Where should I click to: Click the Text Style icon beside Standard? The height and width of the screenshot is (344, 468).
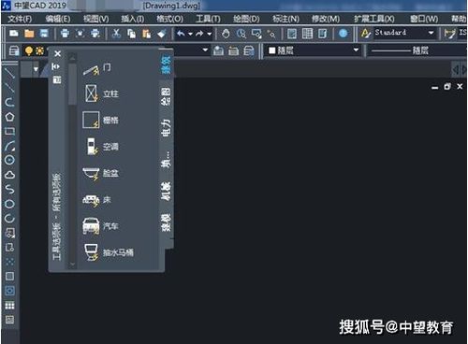coord(365,33)
